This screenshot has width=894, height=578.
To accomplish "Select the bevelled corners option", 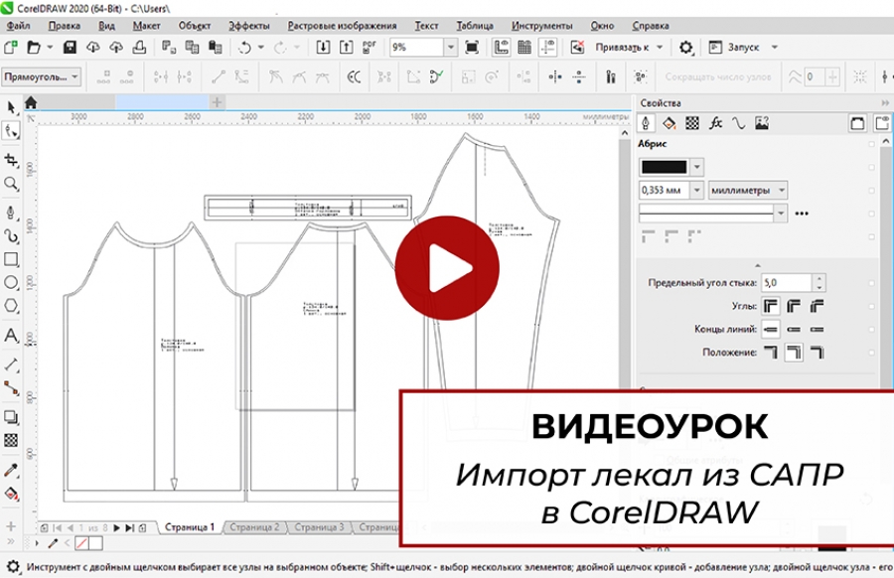I will [818, 307].
